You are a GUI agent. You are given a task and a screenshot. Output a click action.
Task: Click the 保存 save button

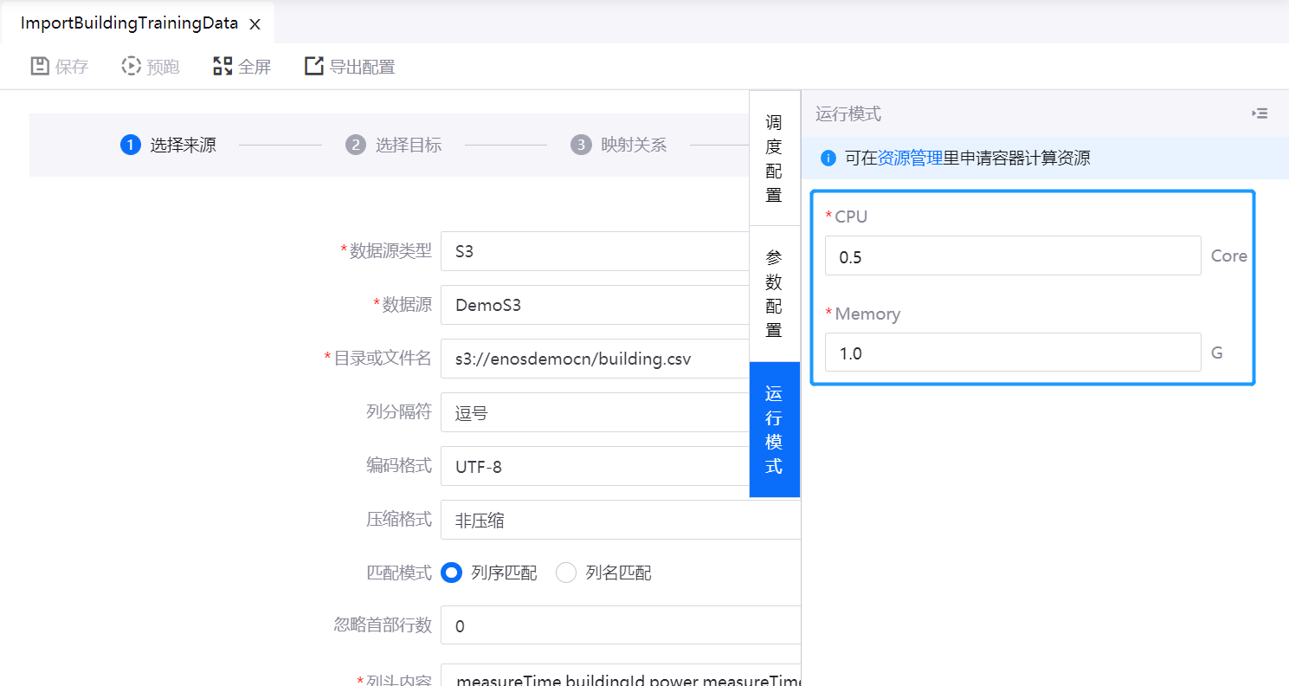(60, 67)
